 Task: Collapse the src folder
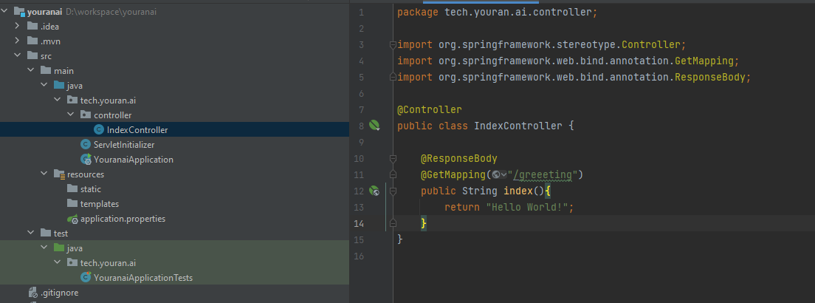[18, 55]
